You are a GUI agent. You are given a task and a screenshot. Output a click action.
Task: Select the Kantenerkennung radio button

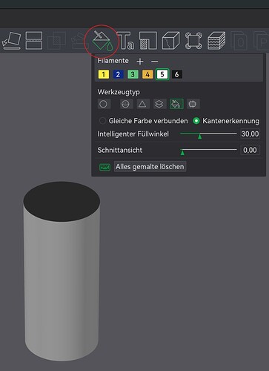click(196, 121)
